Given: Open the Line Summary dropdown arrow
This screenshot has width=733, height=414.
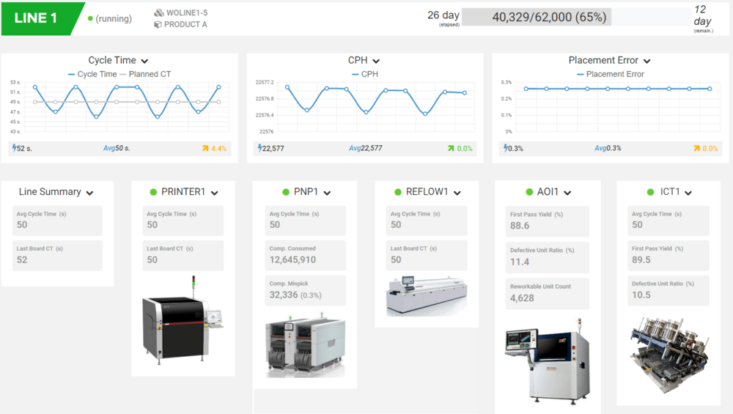Looking at the screenshot, I should (x=89, y=193).
